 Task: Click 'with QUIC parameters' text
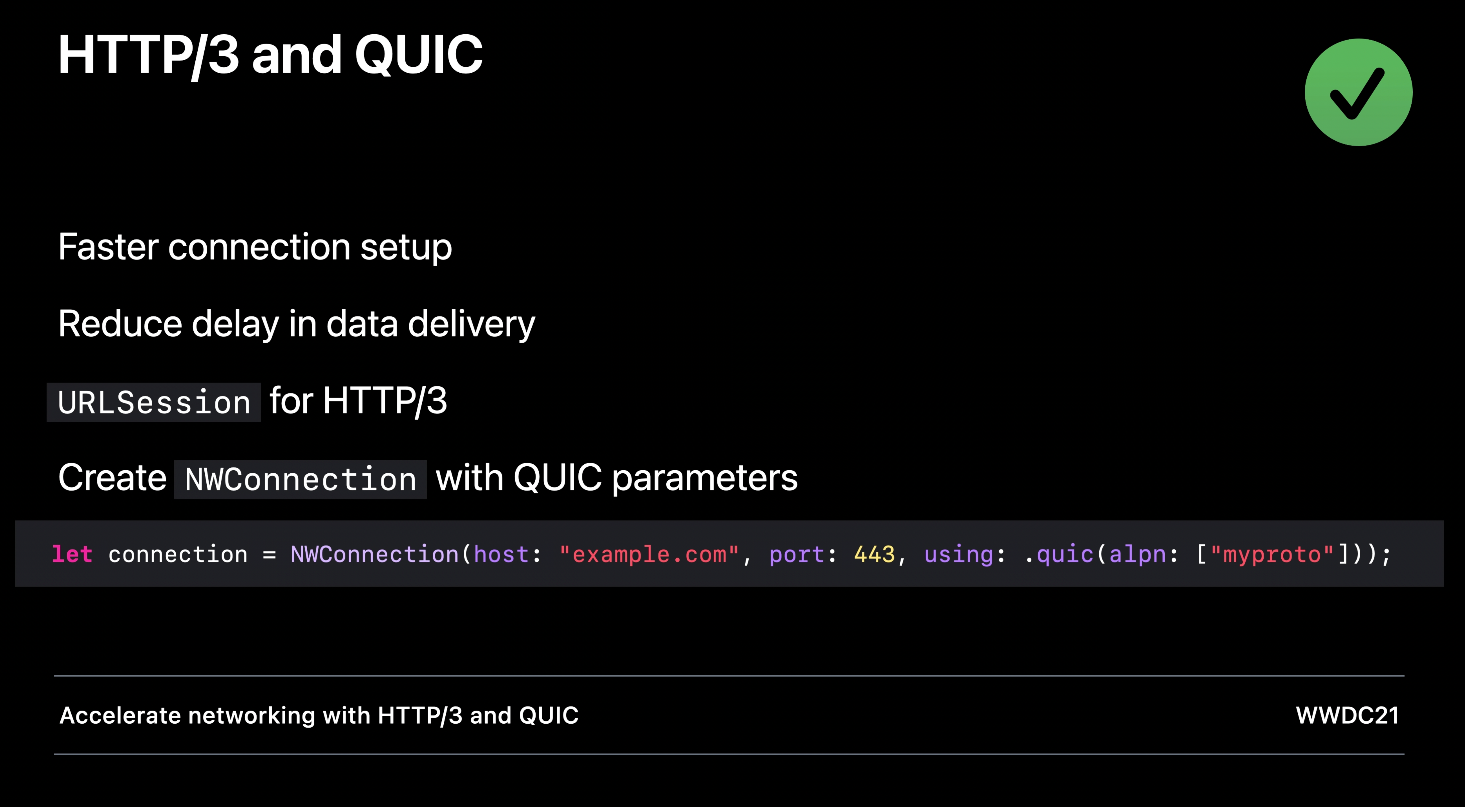tap(617, 478)
